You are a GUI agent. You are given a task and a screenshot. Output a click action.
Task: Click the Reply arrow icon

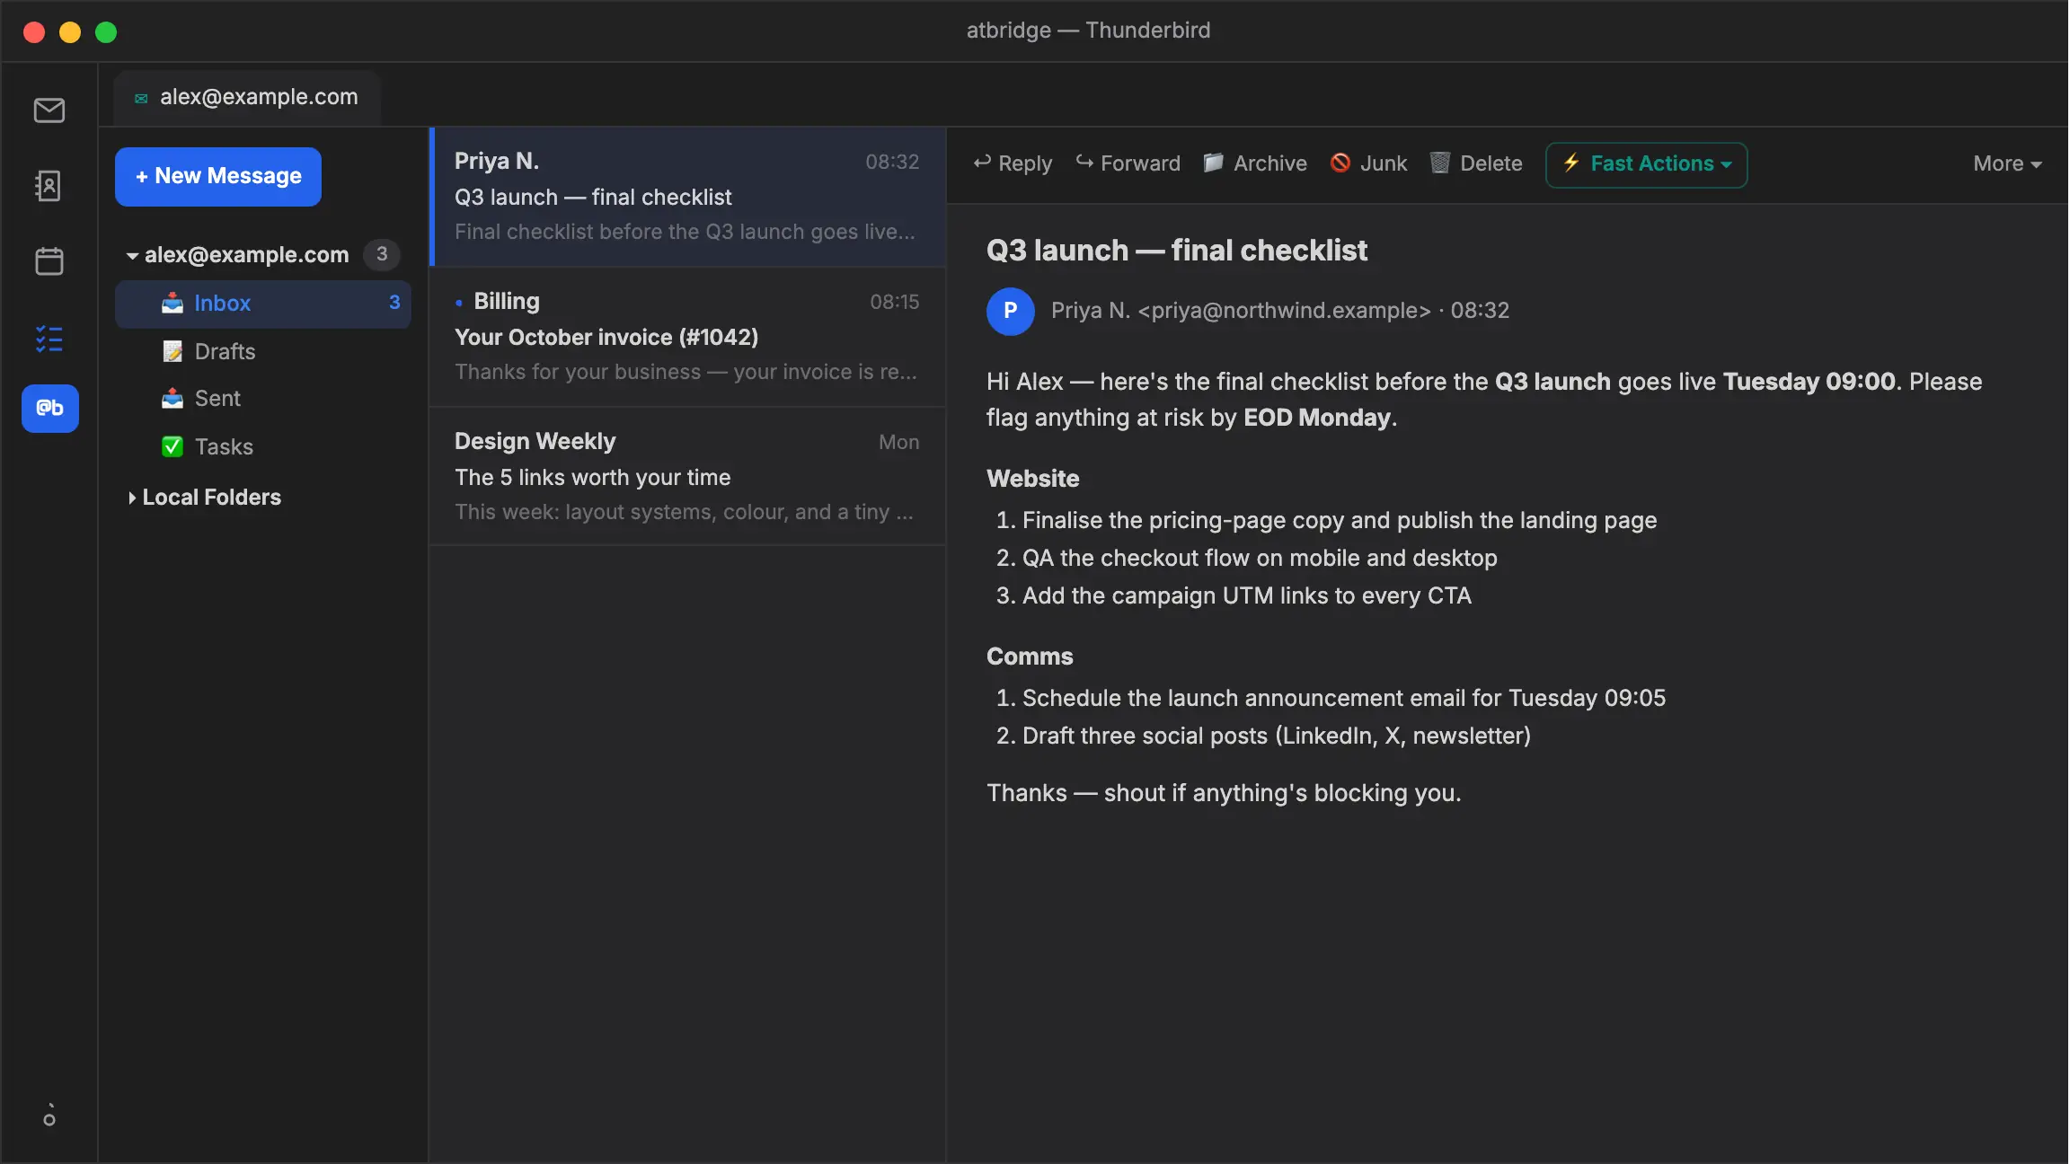[x=982, y=163]
